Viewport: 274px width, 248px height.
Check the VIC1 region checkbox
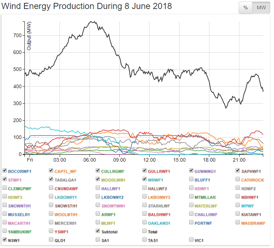click(x=192, y=239)
